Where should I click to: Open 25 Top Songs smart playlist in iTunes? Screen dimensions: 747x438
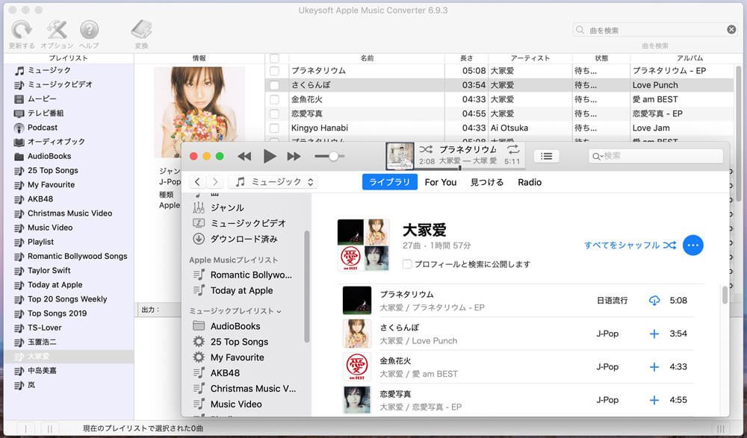[239, 342]
